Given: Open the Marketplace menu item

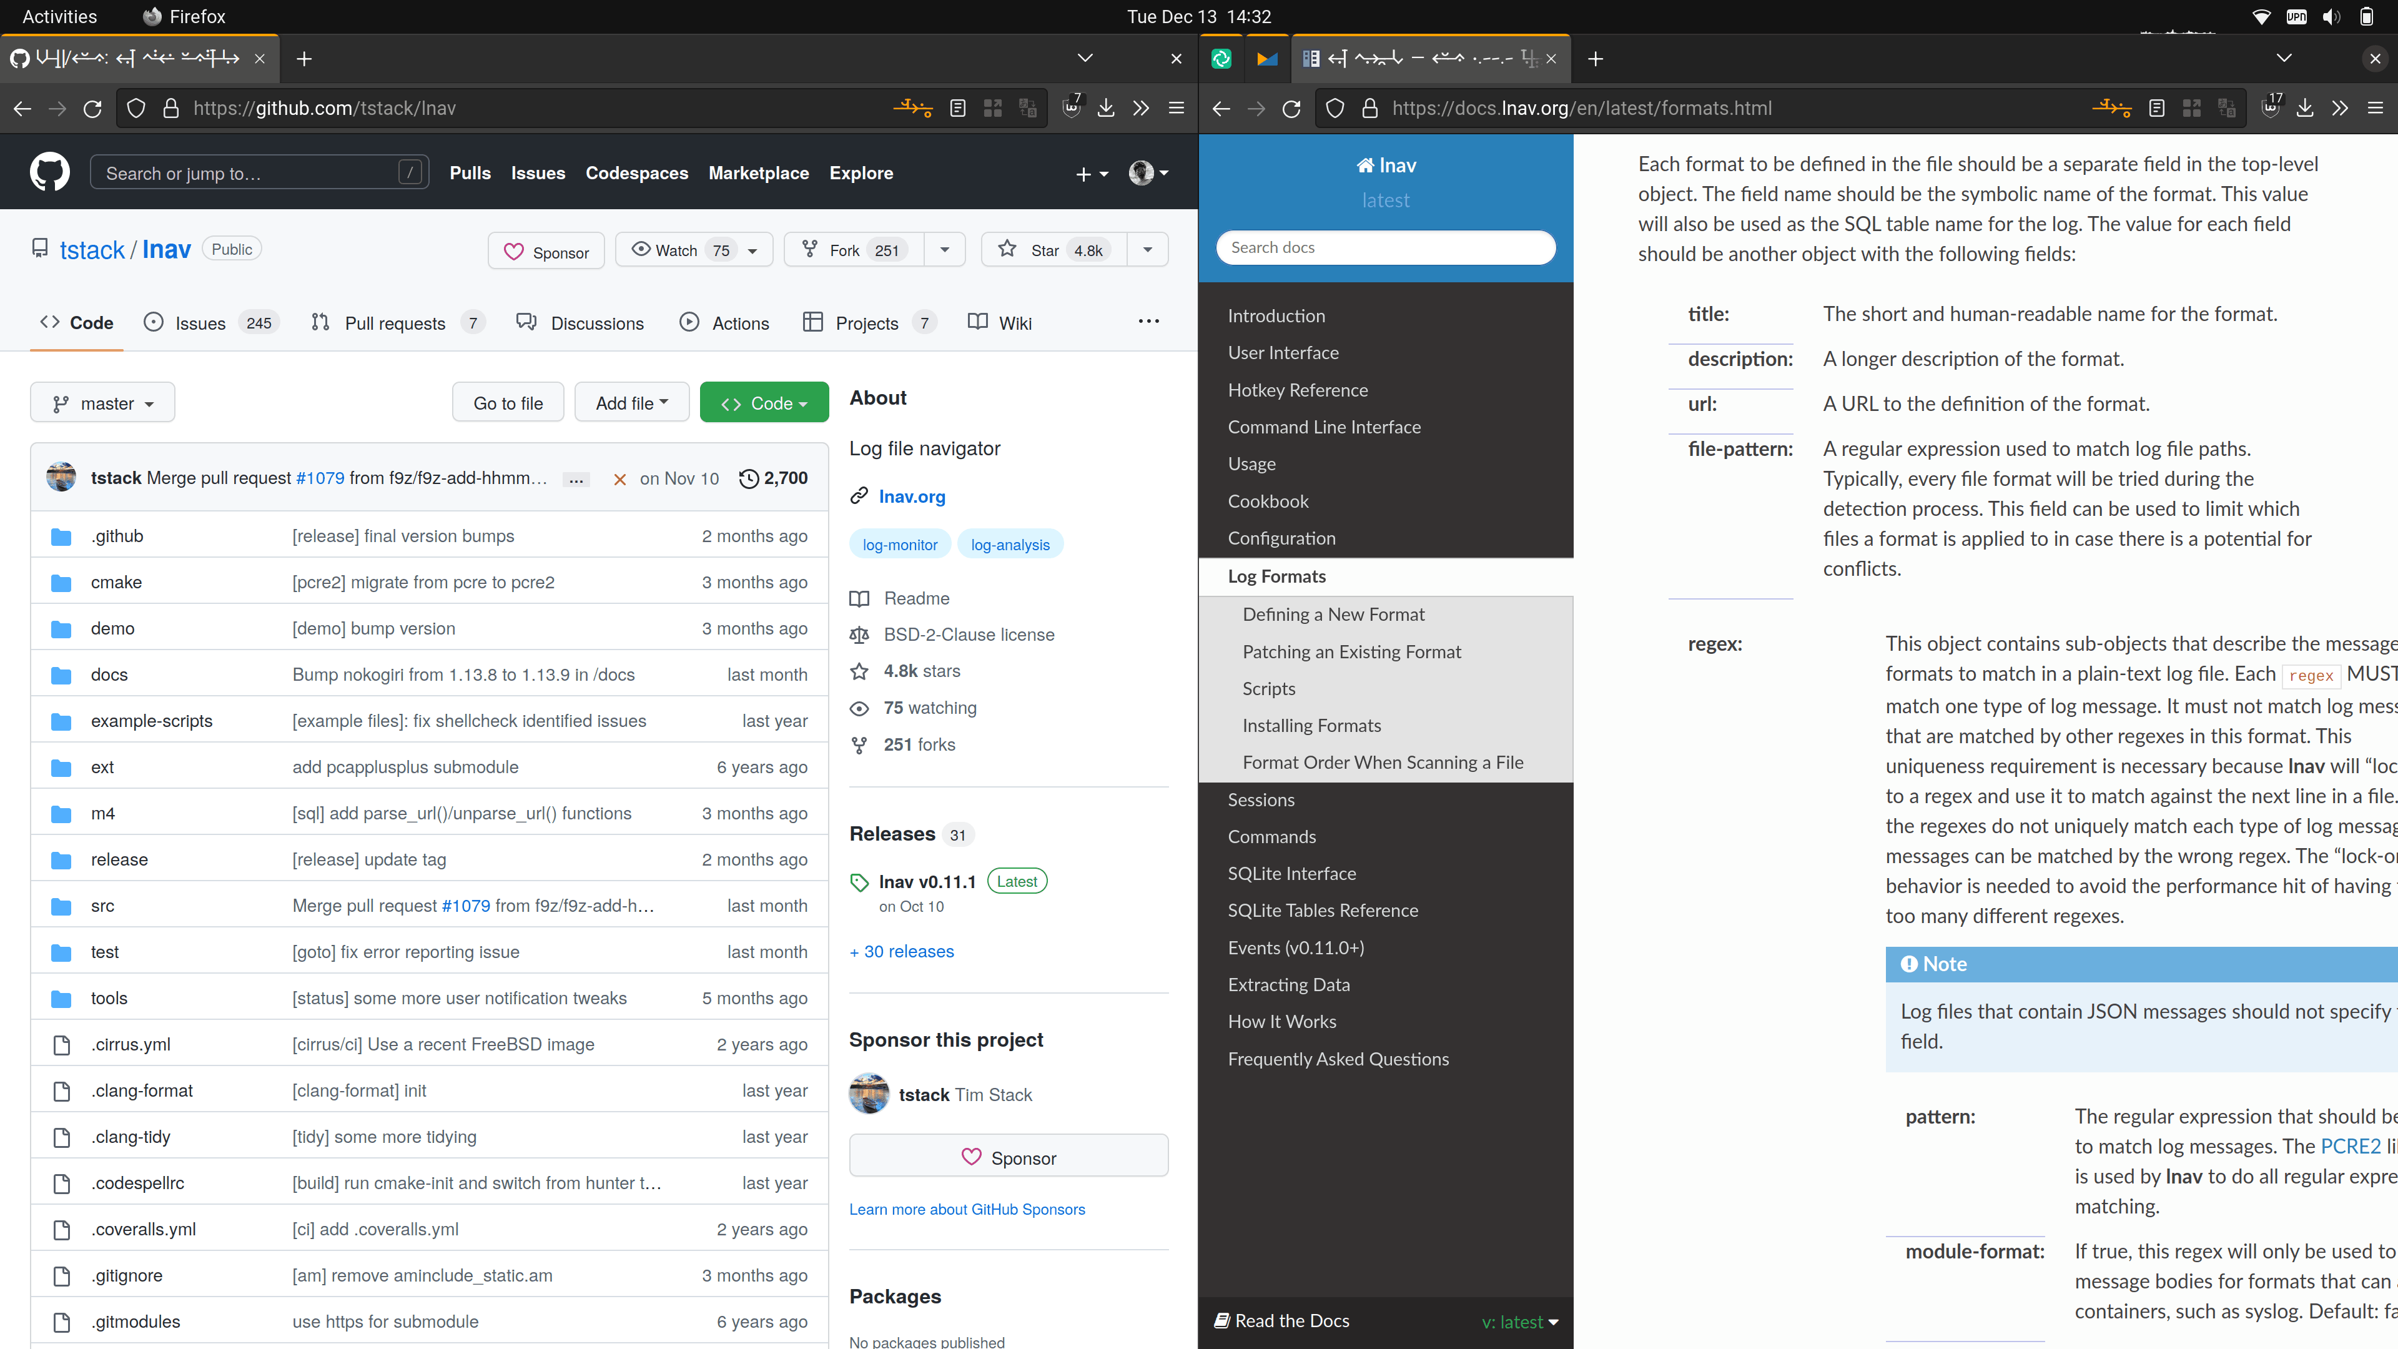Looking at the screenshot, I should [x=759, y=173].
